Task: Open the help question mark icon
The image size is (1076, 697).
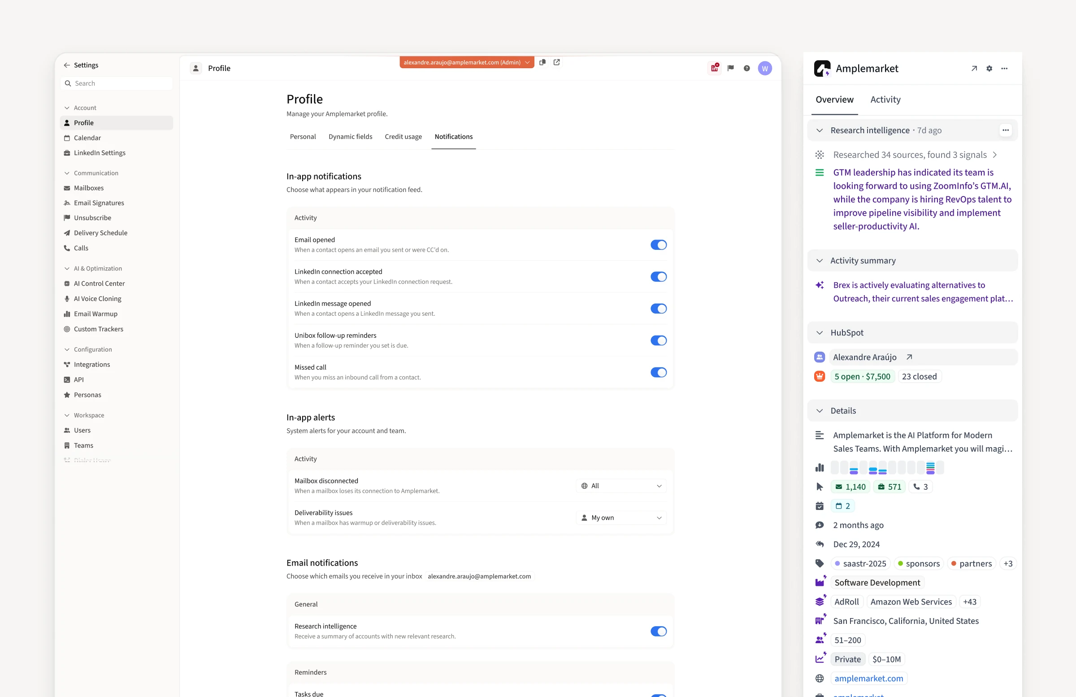Action: [746, 68]
